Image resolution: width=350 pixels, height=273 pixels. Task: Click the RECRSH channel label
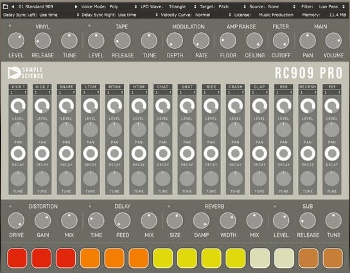click(x=308, y=87)
